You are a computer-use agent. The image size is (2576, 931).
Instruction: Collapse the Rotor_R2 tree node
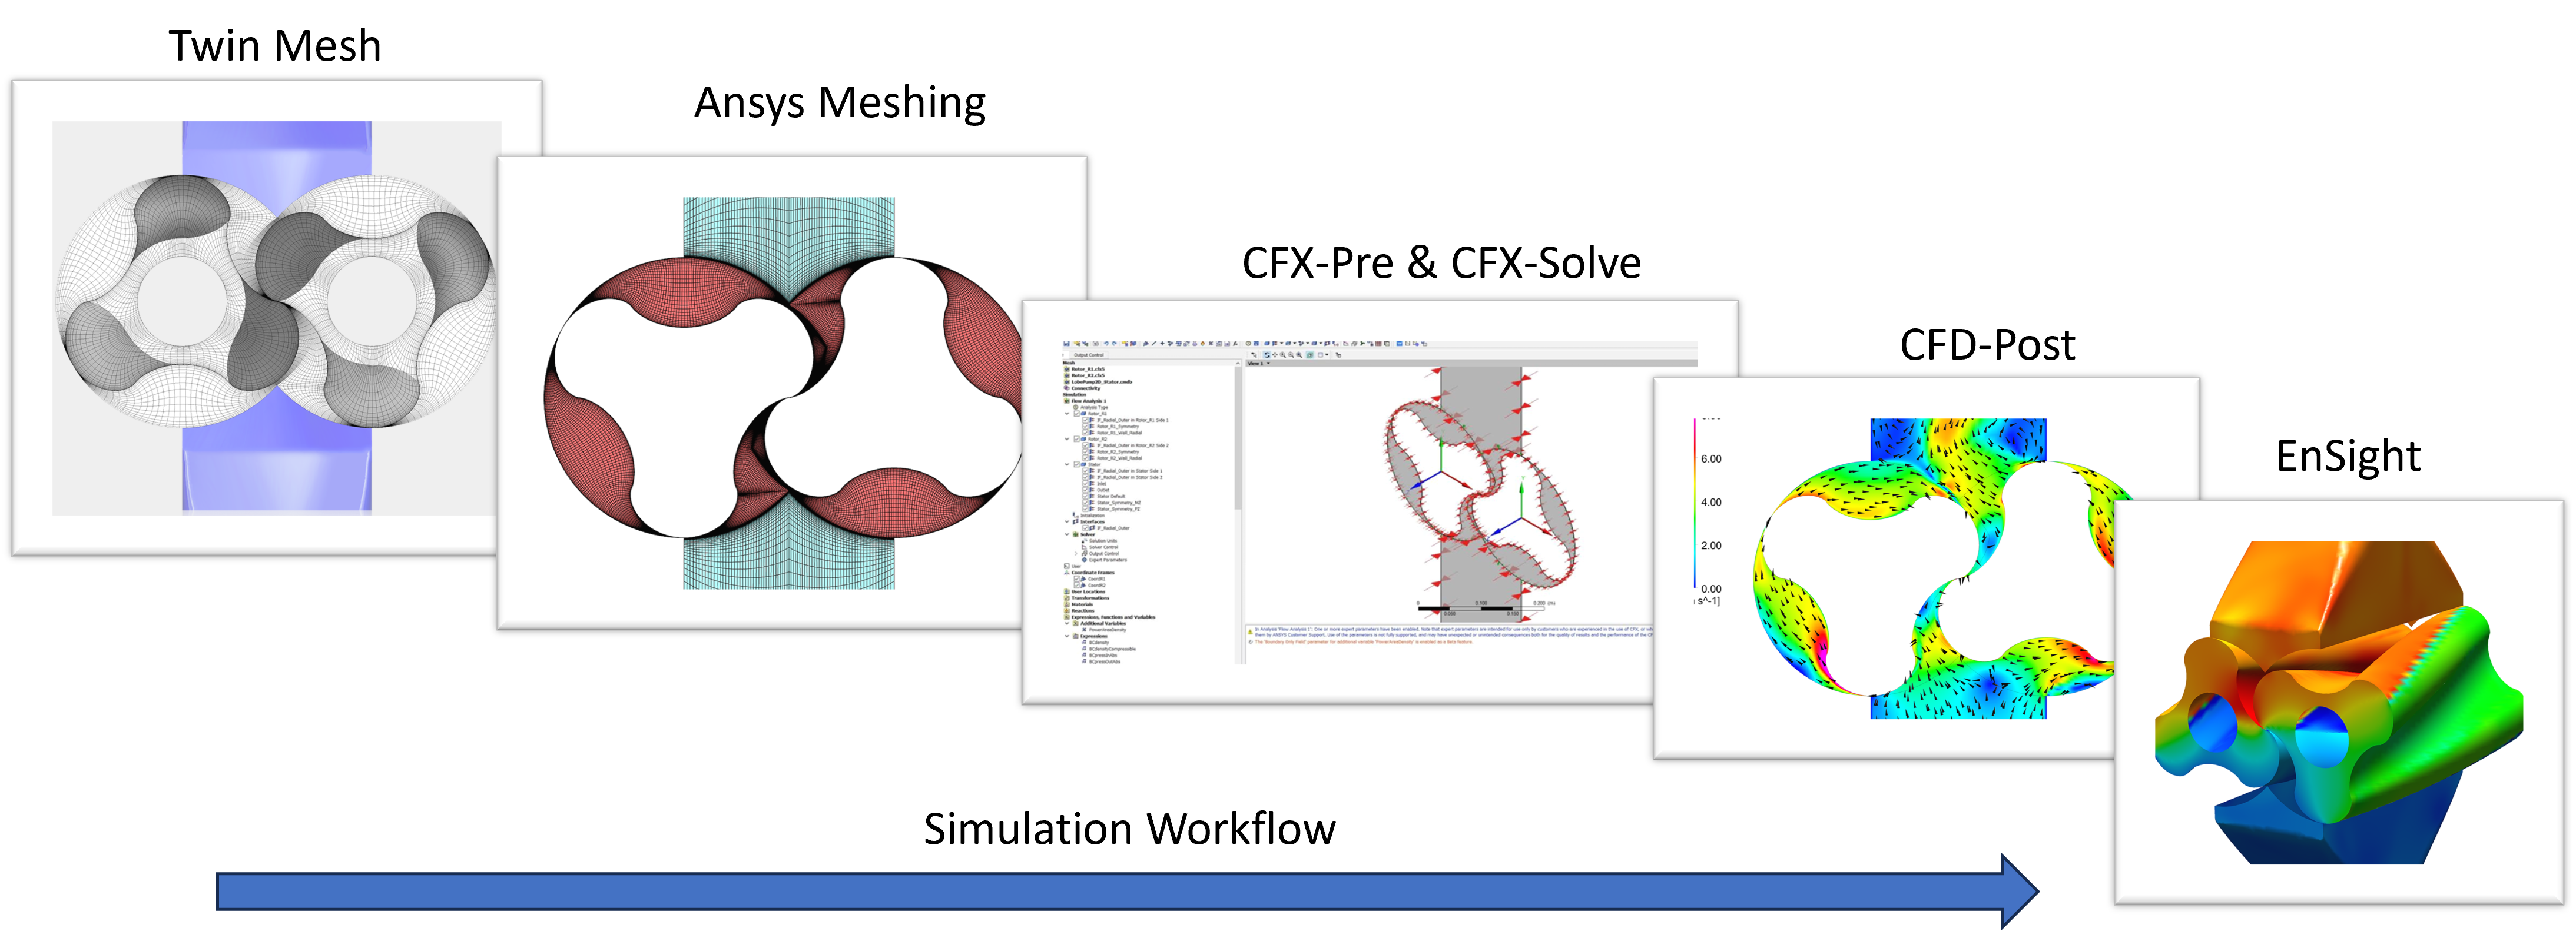[1067, 439]
